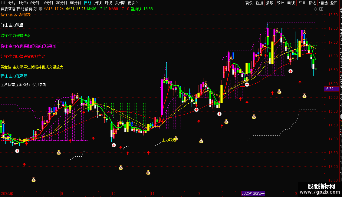Click the 盈损线: 16.88 label
This screenshot has height=197, width=342.
tap(142, 9)
